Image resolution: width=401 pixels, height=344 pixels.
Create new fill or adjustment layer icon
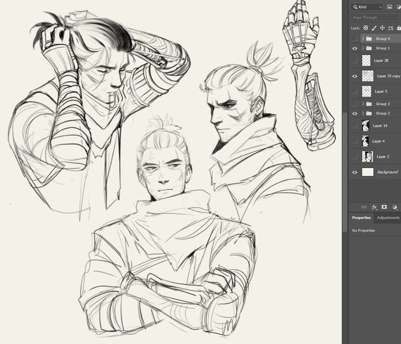pos(395,207)
